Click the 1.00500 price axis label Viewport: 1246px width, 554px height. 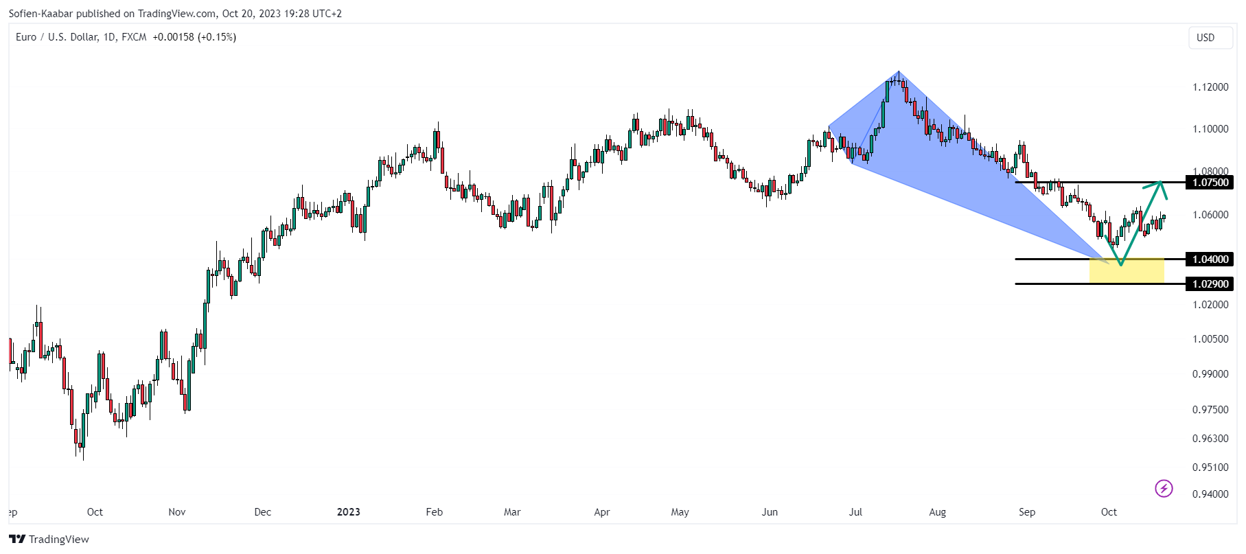(x=1210, y=339)
